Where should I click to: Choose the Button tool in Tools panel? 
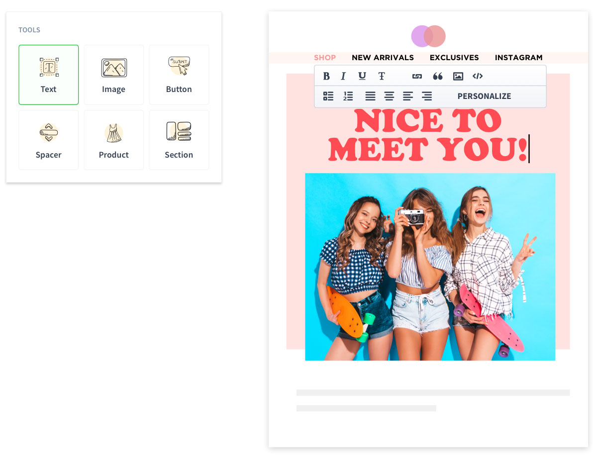coord(179,75)
